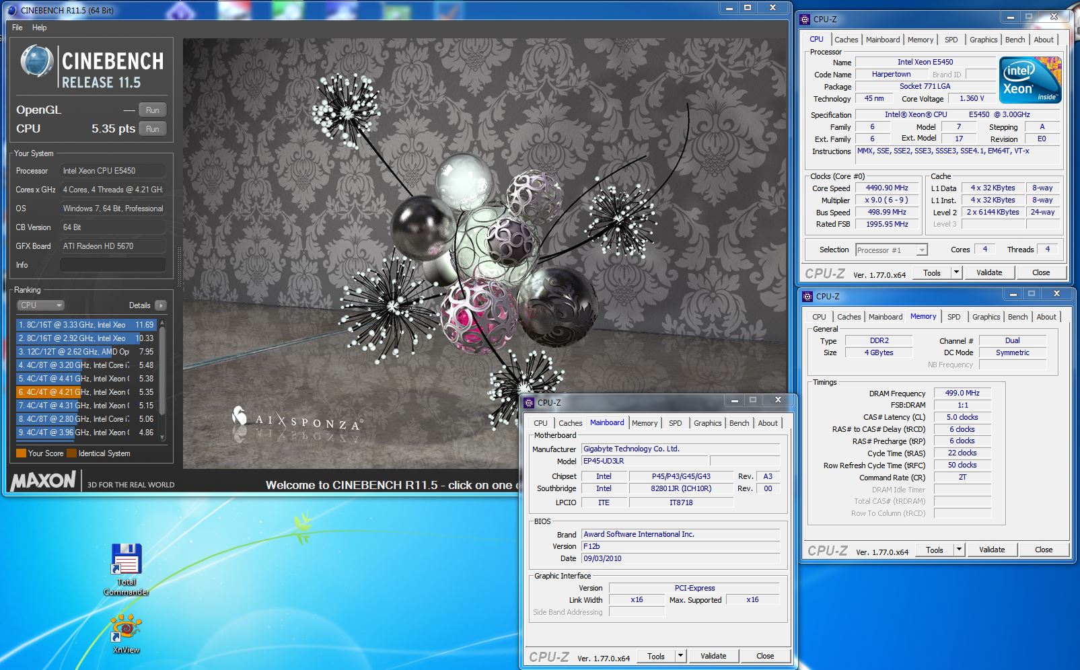
Task: Select ranking entry 3 12C/12T AMD Opteron
Action: (x=86, y=352)
